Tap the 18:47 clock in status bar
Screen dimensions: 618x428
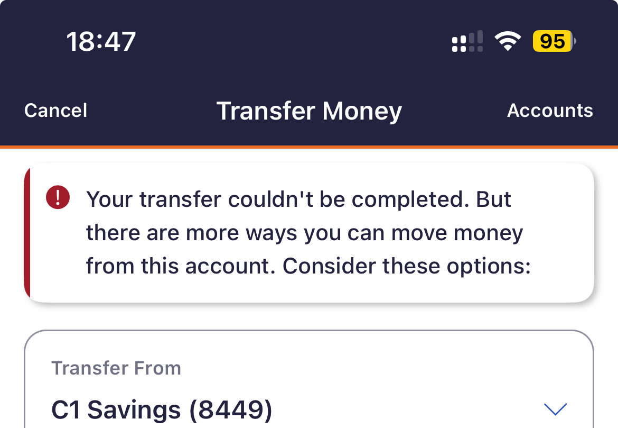click(x=101, y=41)
